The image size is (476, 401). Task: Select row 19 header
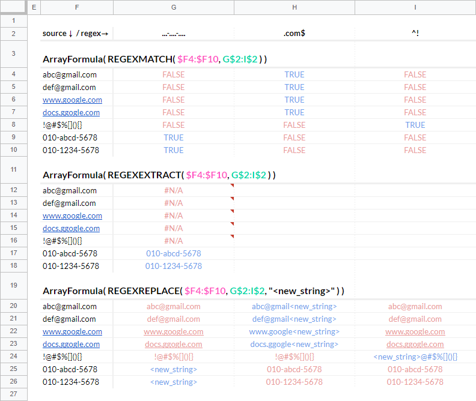(13, 285)
